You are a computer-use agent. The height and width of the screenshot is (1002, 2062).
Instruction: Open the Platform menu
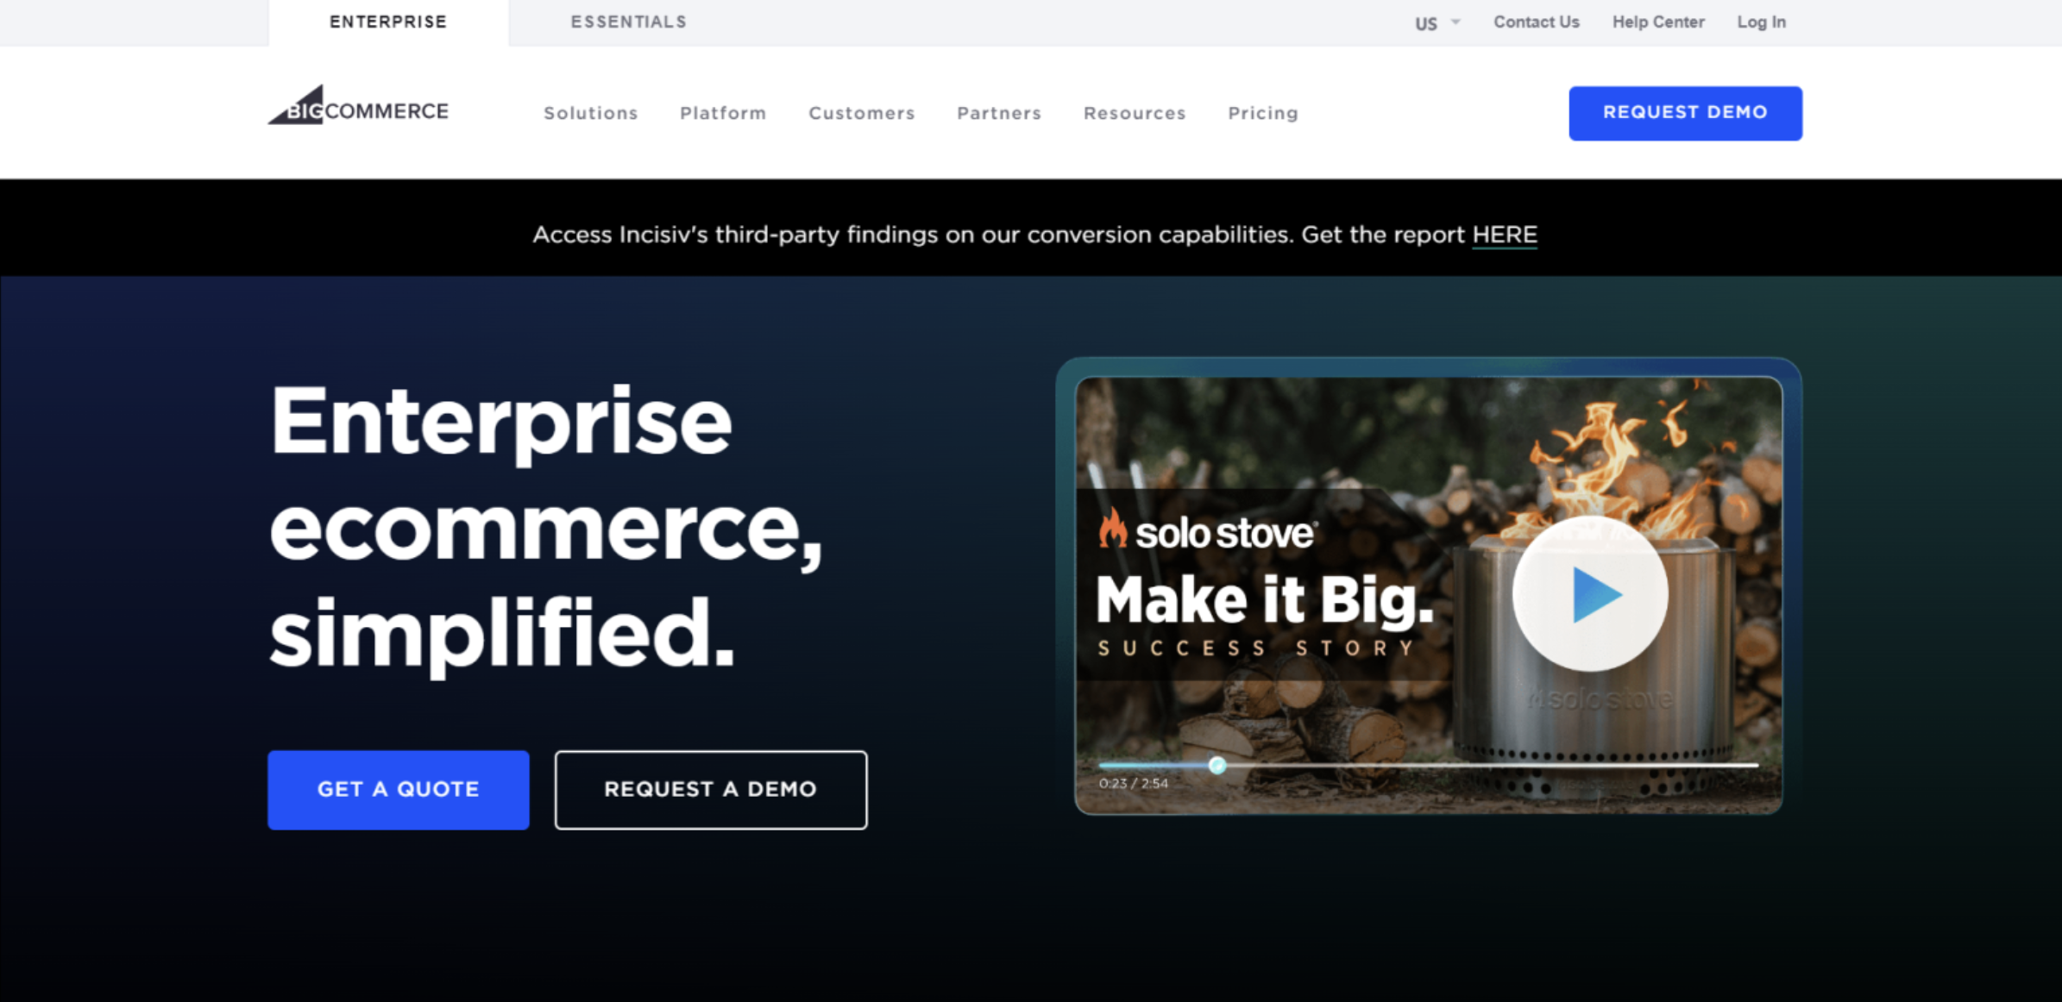click(x=723, y=113)
